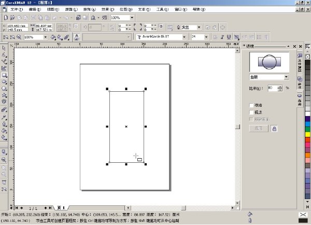
Task: Click the Open file icon
Action: click(12, 18)
